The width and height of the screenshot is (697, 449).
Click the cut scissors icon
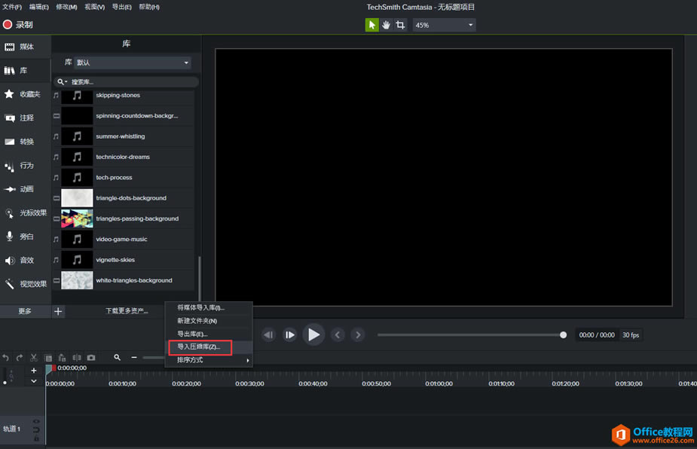point(34,357)
